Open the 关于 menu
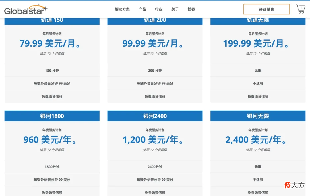Image resolution: width=310 pixels, height=196 pixels. pos(175,9)
